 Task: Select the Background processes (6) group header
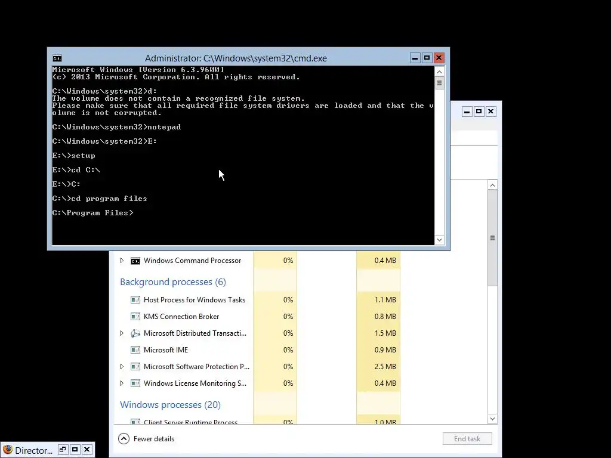(x=173, y=282)
